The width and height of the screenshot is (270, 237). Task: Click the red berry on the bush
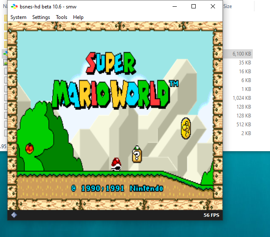[29, 148]
